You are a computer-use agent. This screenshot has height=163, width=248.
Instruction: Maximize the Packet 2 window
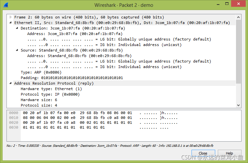[x=227, y=4]
